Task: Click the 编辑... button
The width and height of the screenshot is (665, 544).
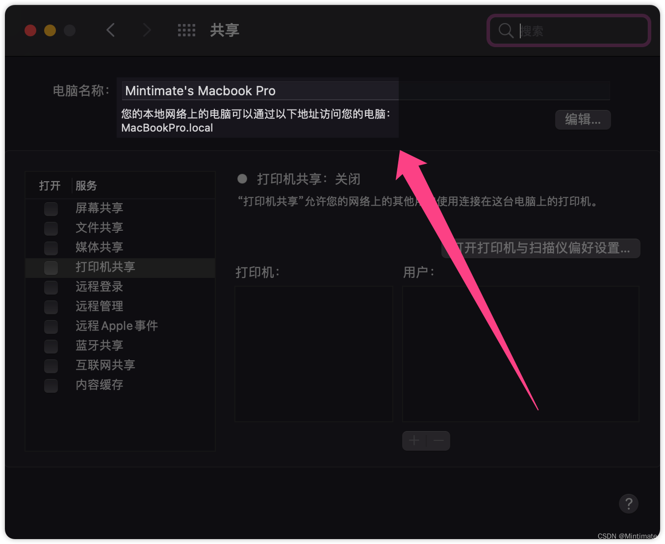Action: click(583, 119)
